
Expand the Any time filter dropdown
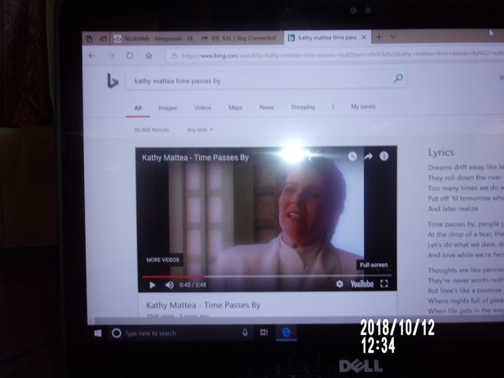[x=200, y=130]
